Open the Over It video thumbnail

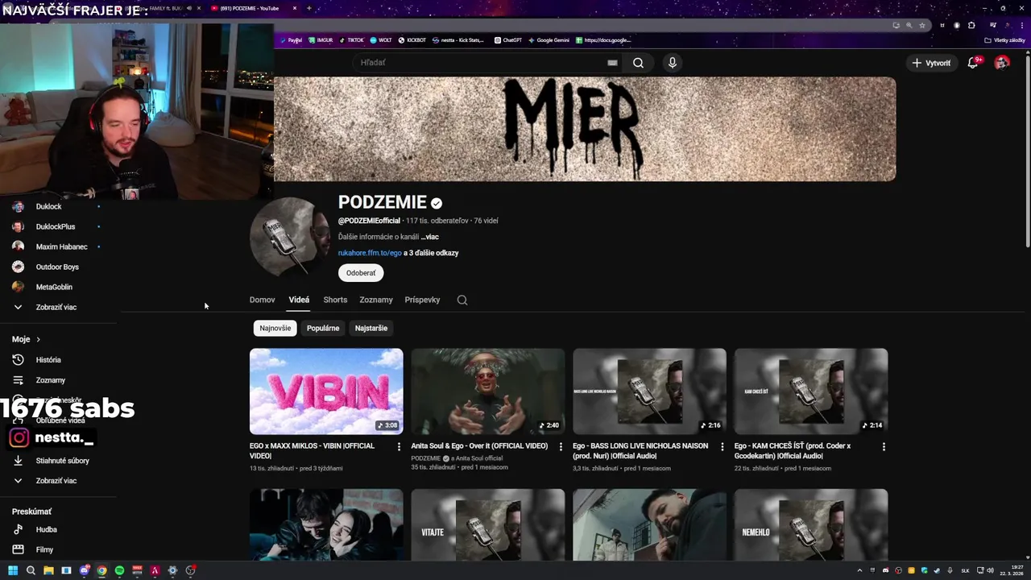tap(488, 391)
